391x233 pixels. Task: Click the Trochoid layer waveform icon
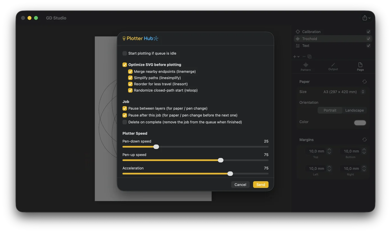298,39
